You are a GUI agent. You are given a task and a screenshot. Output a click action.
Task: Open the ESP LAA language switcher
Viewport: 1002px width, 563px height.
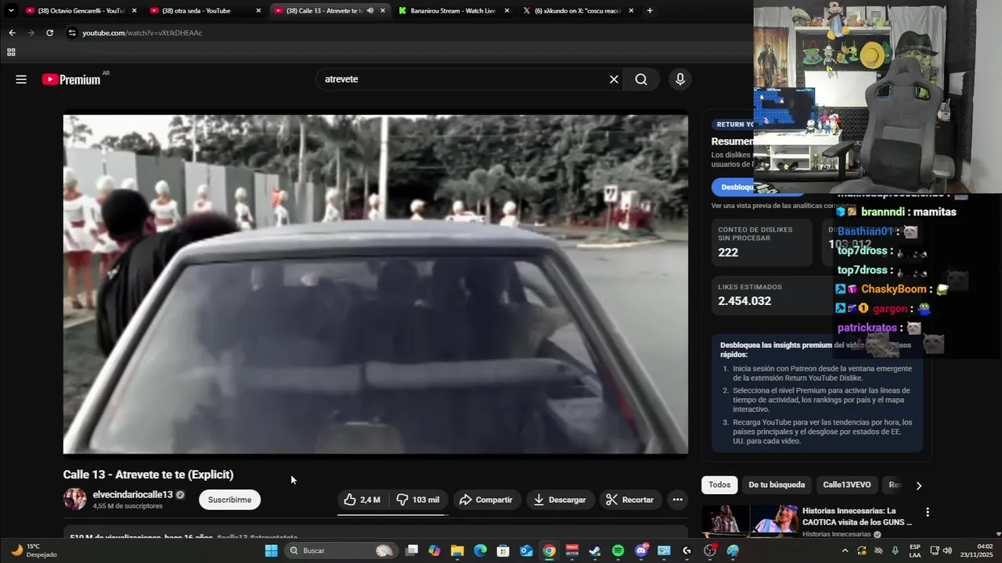coord(915,550)
